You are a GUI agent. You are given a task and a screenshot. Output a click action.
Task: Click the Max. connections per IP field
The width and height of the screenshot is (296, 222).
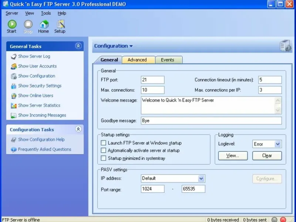tap(270, 90)
